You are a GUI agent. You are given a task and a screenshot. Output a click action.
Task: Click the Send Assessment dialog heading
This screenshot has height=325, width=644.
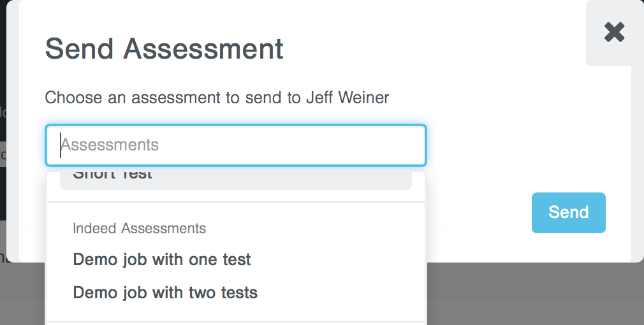pos(165,49)
